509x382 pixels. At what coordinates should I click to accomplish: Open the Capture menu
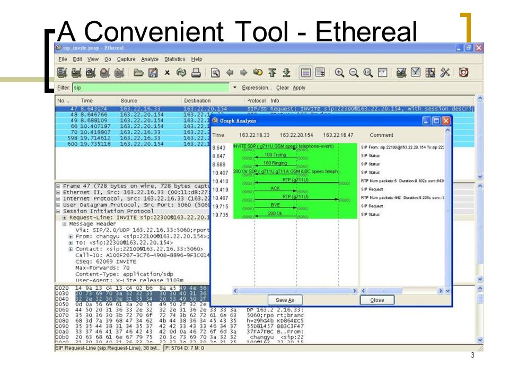tap(126, 59)
